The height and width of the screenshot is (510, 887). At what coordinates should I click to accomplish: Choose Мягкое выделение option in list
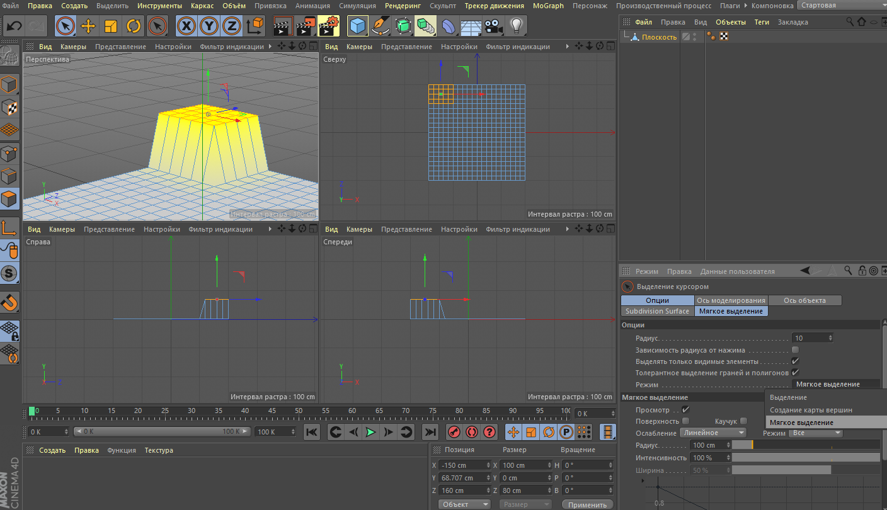[x=826, y=422]
